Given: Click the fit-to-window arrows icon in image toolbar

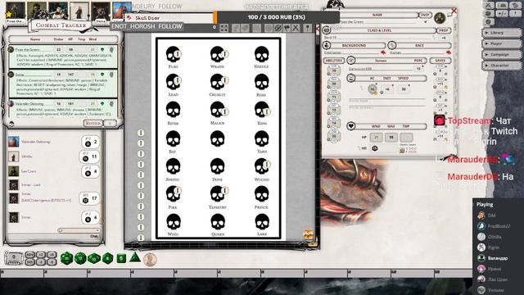Looking at the screenshot, I should 224,28.
